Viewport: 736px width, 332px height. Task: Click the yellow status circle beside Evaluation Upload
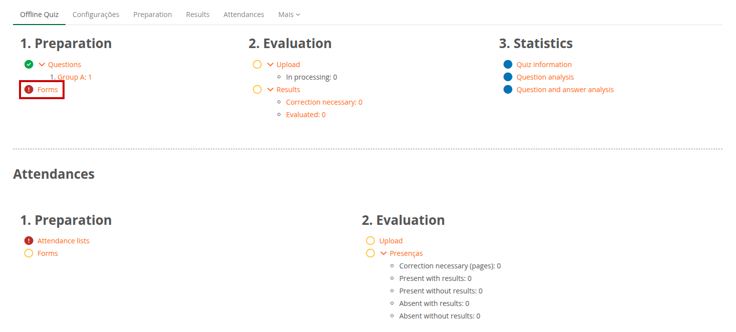(257, 64)
